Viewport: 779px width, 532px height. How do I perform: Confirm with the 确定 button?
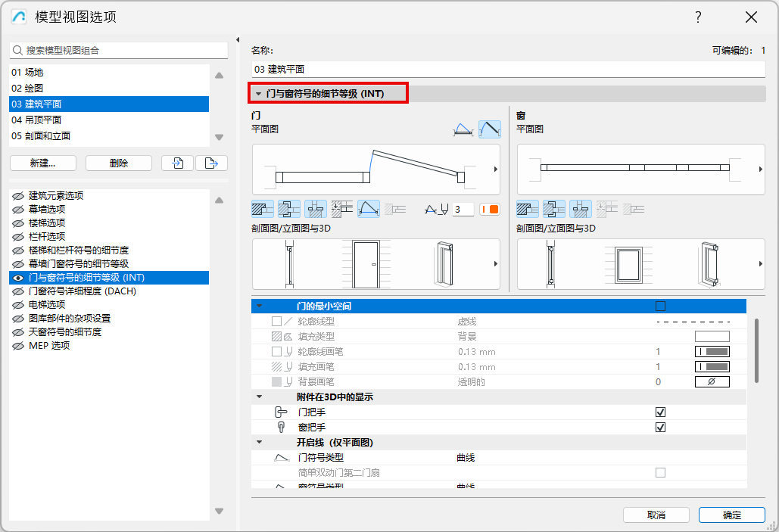731,515
